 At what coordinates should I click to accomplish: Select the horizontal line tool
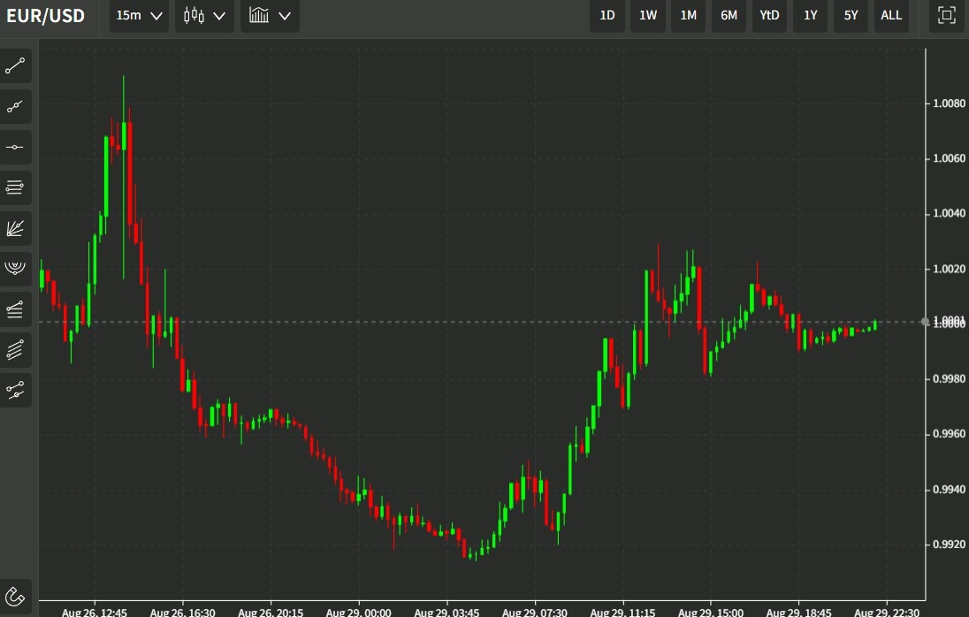(15, 147)
